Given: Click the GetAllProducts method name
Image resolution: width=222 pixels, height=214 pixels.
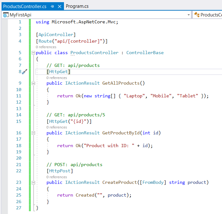Looking at the screenshot, I should [121, 83].
